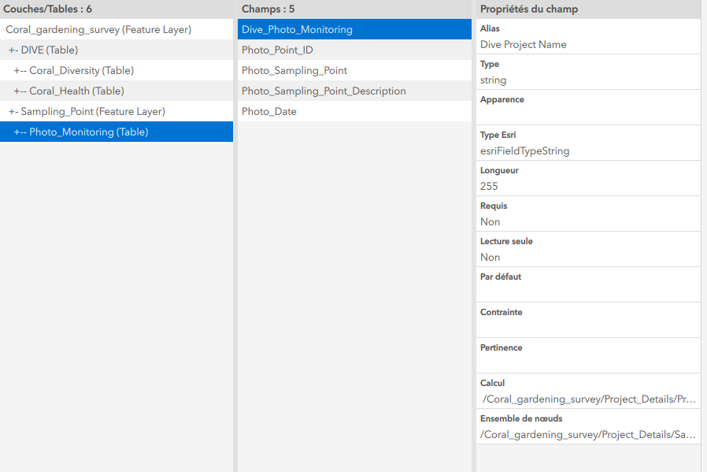Screen dimensions: 707x472
Task: Select the Photo_Point_ID field
Action: coord(278,50)
